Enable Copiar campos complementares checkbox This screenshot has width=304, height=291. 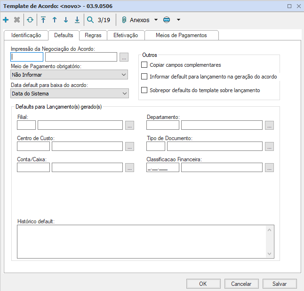tap(144, 65)
